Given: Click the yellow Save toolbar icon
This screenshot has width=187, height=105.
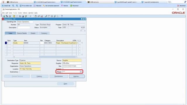Looking at the screenshot, I should [x=14, y=16].
